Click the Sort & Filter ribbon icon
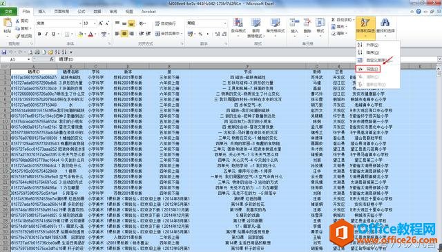Viewport: 442px width, 252px height. pyautogui.click(x=365, y=23)
